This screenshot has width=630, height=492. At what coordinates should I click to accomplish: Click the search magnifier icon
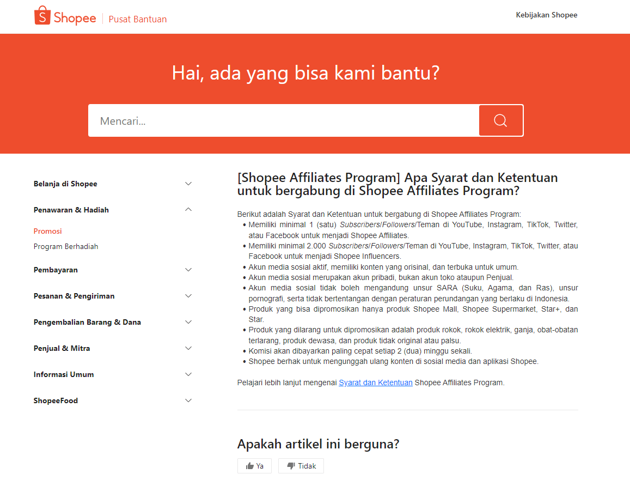pyautogui.click(x=500, y=120)
